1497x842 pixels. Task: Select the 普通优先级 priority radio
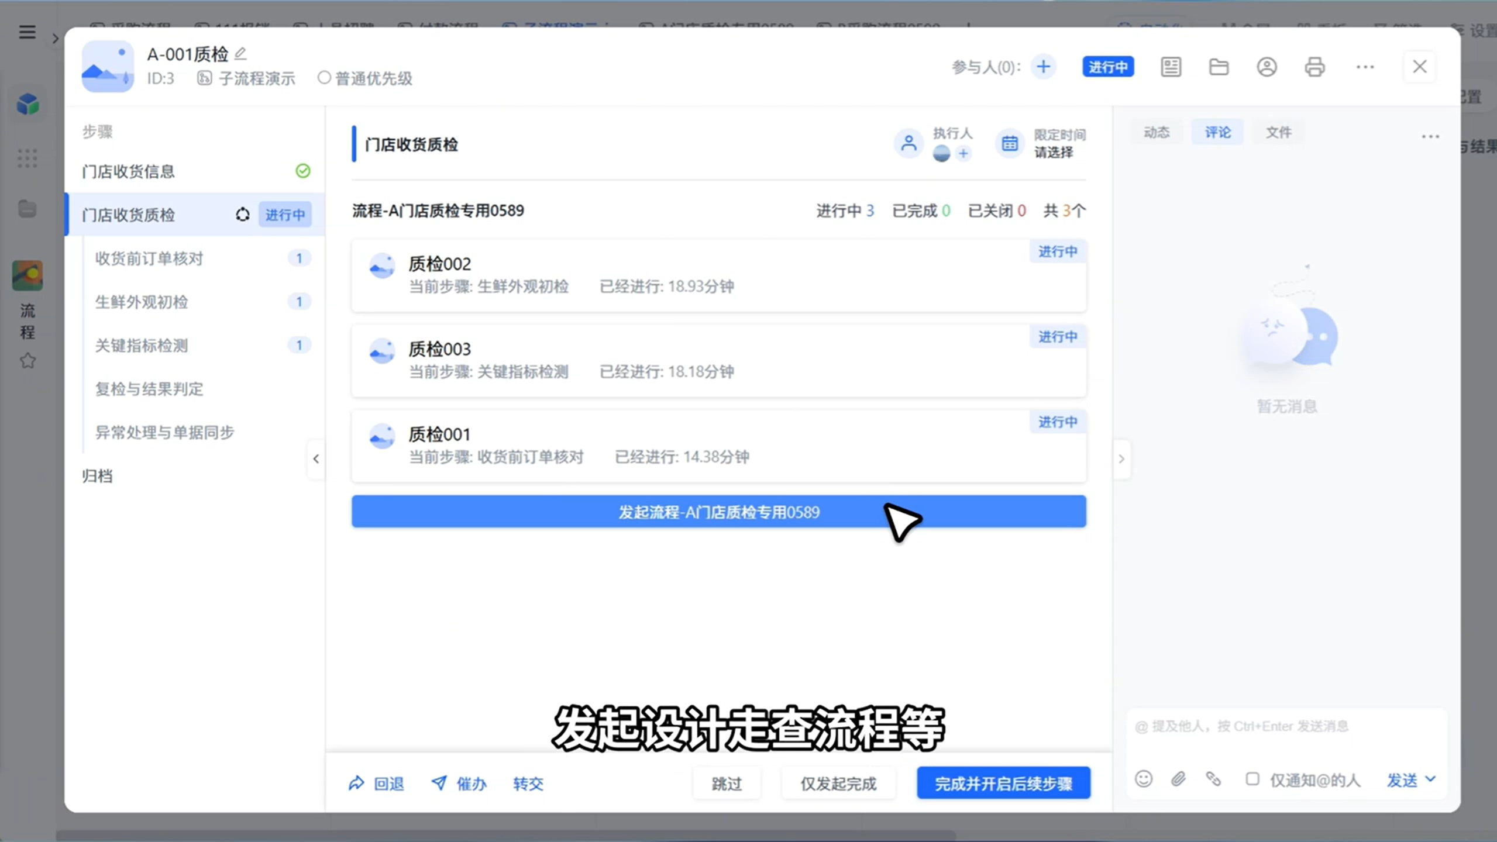tap(324, 78)
